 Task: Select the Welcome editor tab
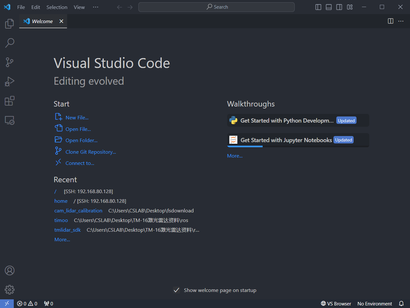43,21
